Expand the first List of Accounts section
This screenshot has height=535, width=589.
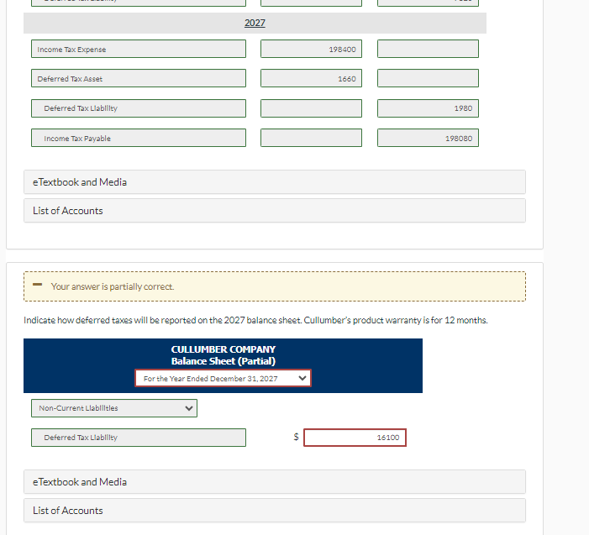(275, 211)
